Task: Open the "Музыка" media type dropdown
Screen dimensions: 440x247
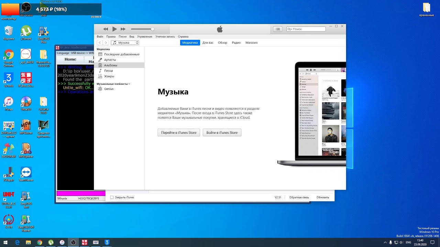Action: 125,43
